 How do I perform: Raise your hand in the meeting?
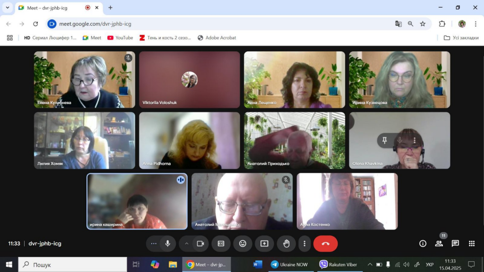pyautogui.click(x=286, y=244)
